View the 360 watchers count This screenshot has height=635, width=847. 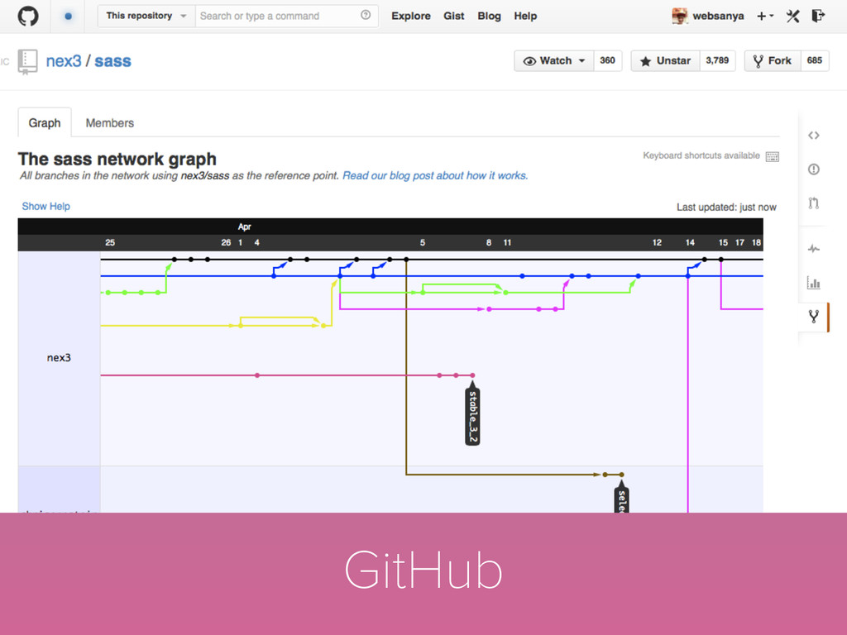pyautogui.click(x=608, y=60)
